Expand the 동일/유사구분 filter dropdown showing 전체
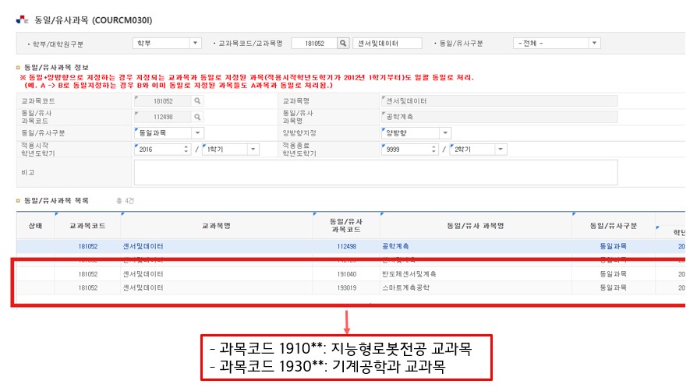Image resolution: width=697 pixels, height=391 pixels. [594, 44]
